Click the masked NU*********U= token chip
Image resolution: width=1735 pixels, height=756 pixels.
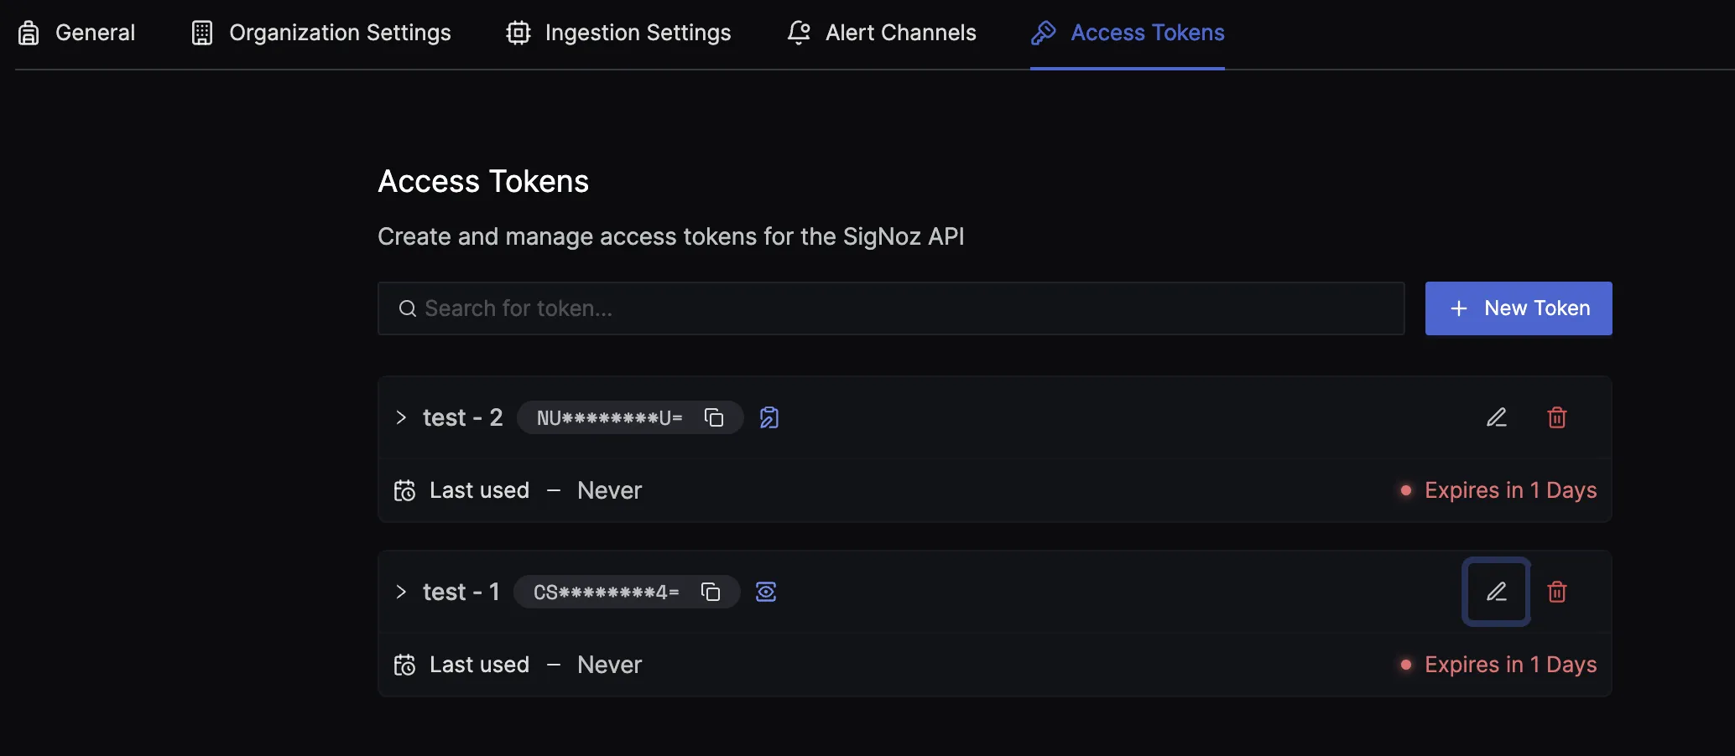click(630, 417)
